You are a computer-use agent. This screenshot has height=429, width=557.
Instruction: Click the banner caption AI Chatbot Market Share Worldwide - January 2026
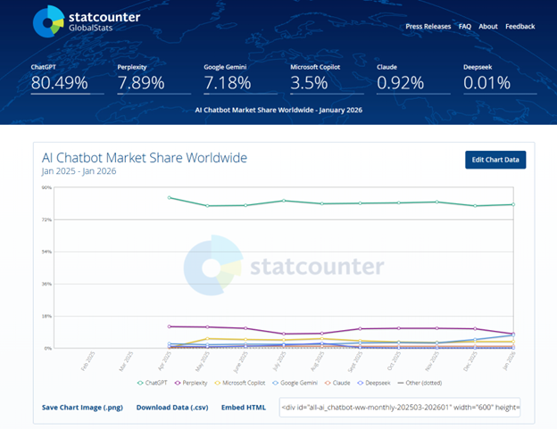[278, 110]
